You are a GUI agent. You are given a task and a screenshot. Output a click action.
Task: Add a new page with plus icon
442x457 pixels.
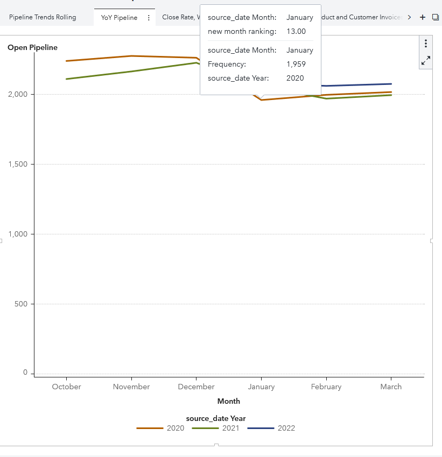tap(422, 17)
